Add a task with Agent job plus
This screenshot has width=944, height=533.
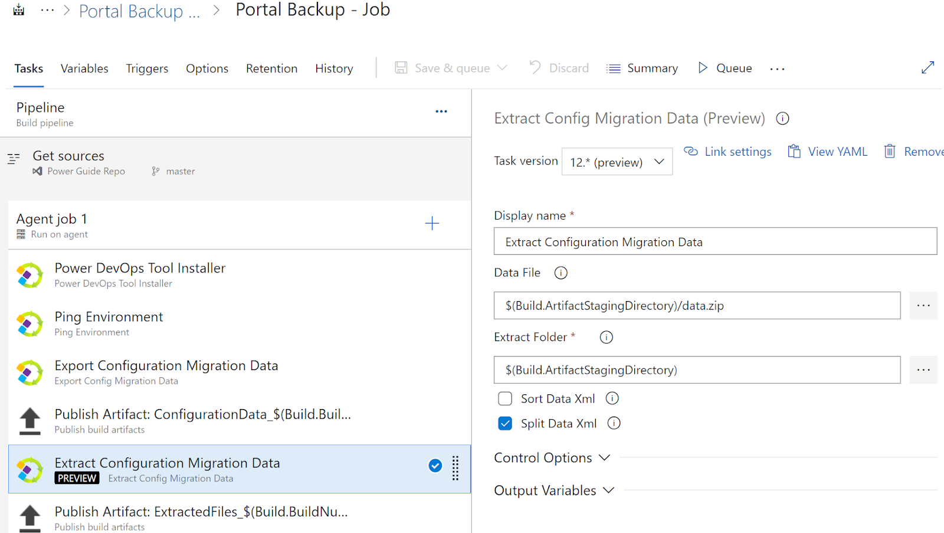click(x=432, y=223)
